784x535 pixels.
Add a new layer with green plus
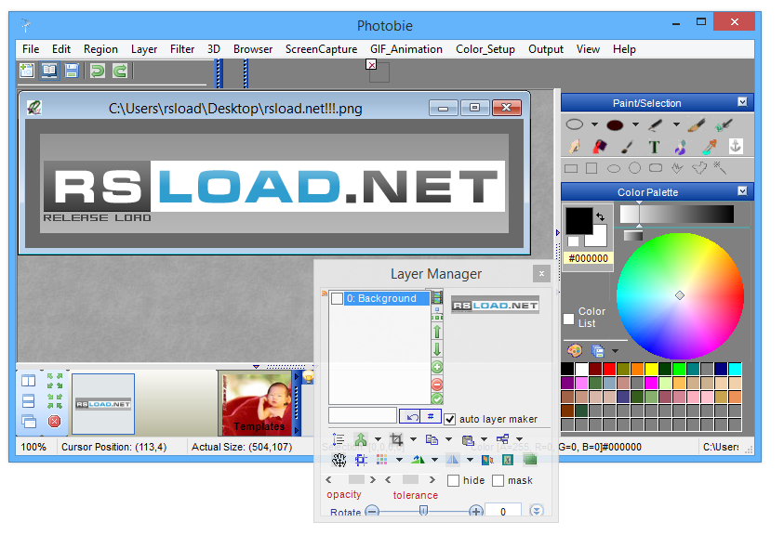[437, 367]
